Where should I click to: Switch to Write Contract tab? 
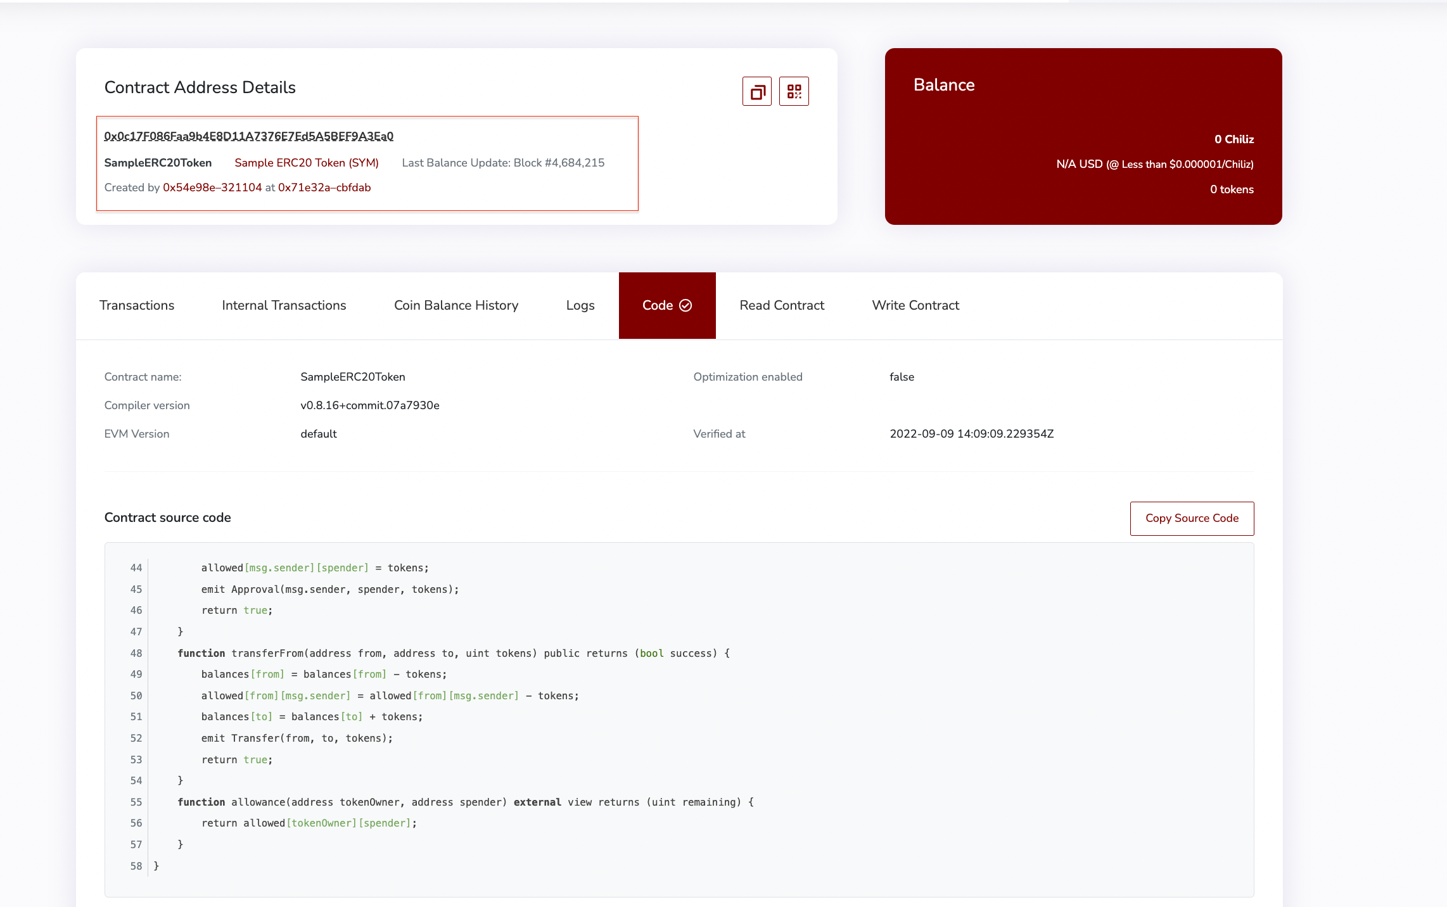915,305
